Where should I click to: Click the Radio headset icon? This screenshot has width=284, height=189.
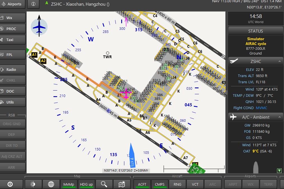[x=2, y=69]
